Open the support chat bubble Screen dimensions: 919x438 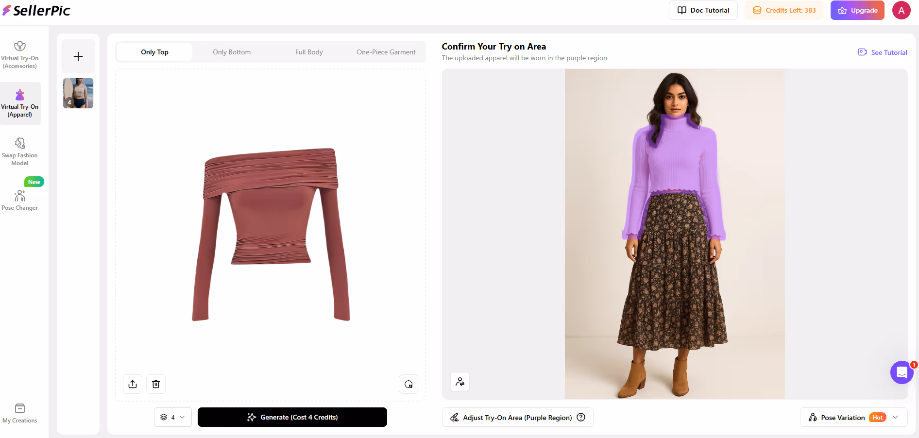(902, 372)
